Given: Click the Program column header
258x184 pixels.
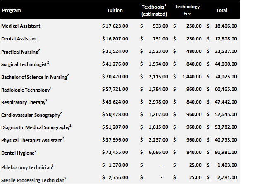Looking at the screenshot, I should [11, 10].
